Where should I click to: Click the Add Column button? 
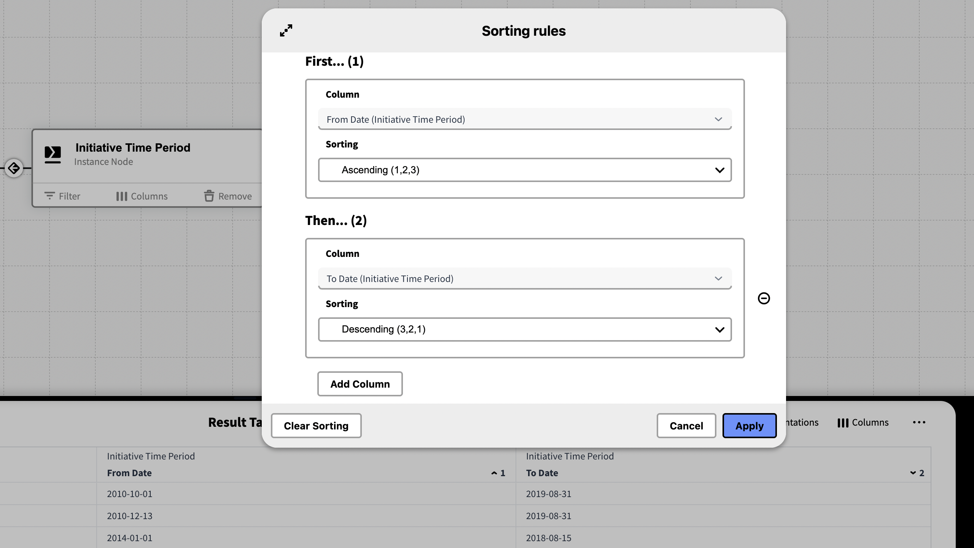point(360,384)
